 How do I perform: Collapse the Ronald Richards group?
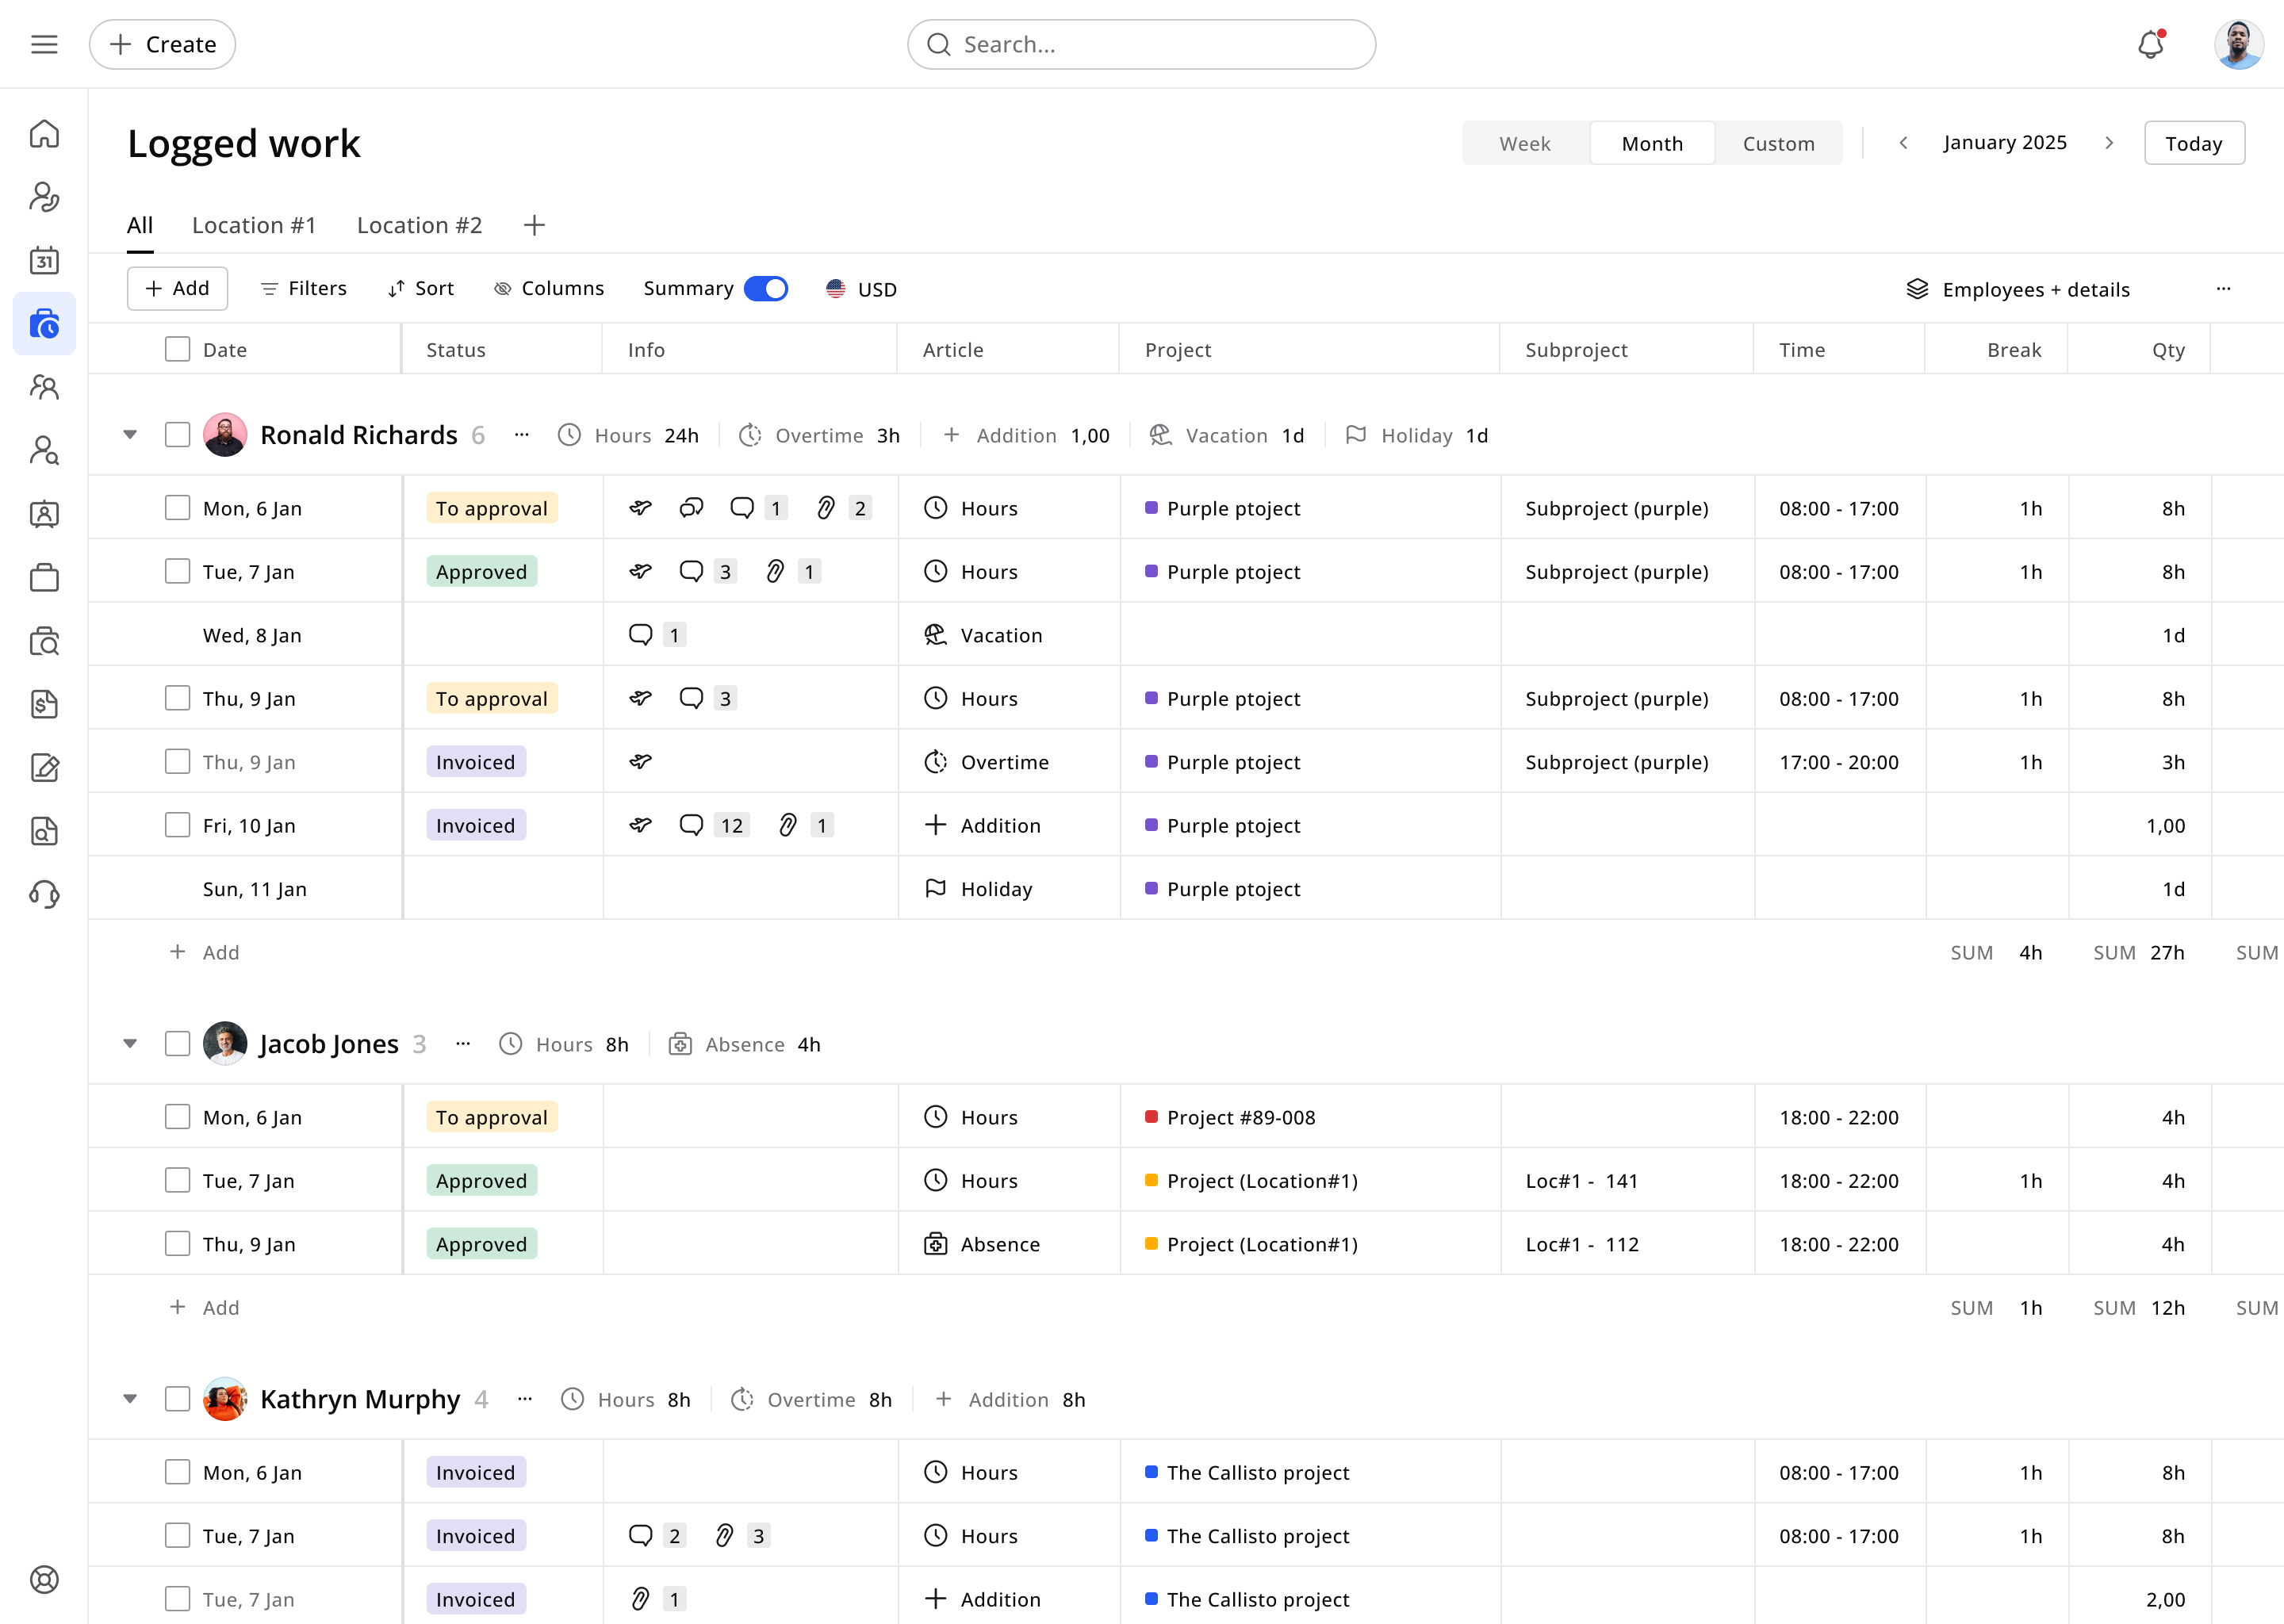coord(130,435)
